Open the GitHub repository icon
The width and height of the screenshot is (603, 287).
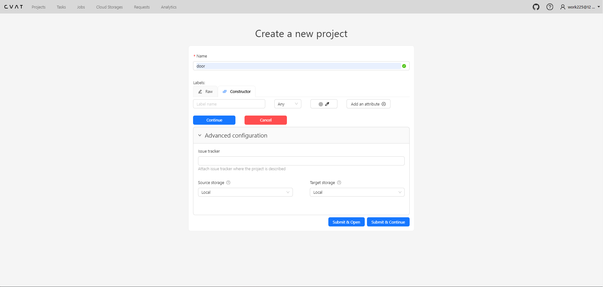coord(536,7)
